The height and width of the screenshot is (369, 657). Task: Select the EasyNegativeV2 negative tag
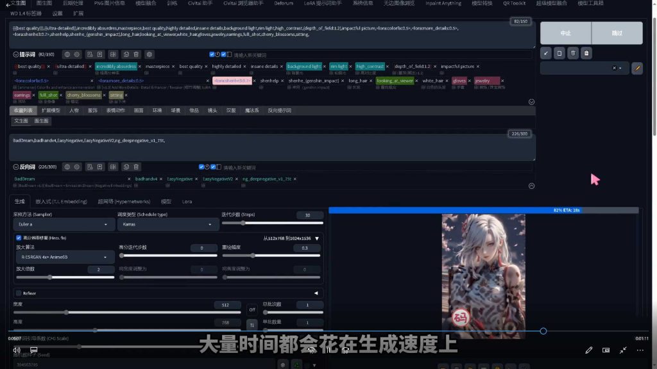(x=218, y=179)
